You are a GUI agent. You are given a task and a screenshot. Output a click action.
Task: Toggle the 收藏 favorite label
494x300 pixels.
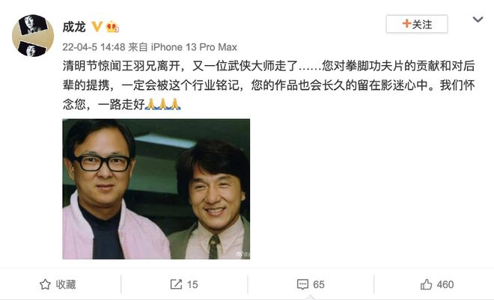(x=66, y=284)
